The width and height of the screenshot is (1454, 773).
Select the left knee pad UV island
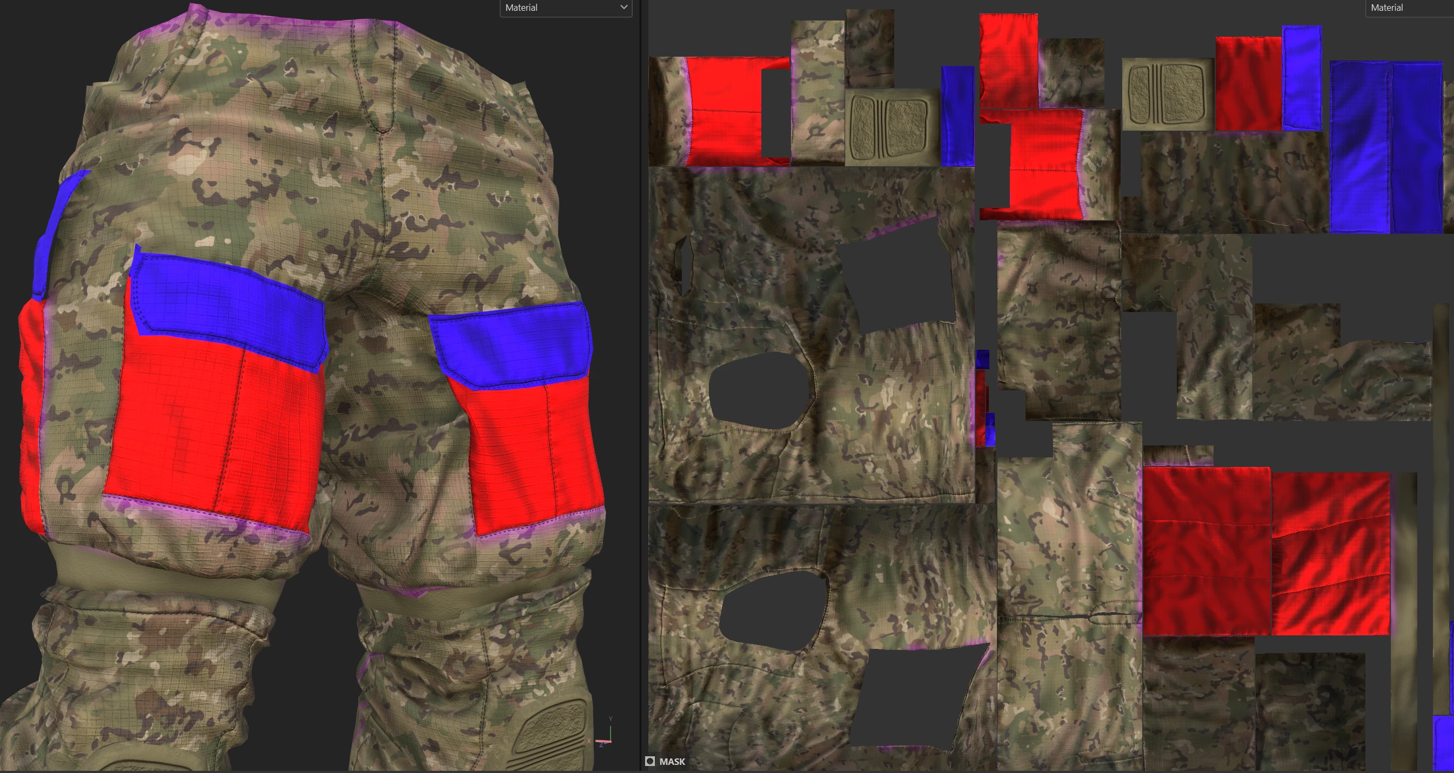[892, 127]
